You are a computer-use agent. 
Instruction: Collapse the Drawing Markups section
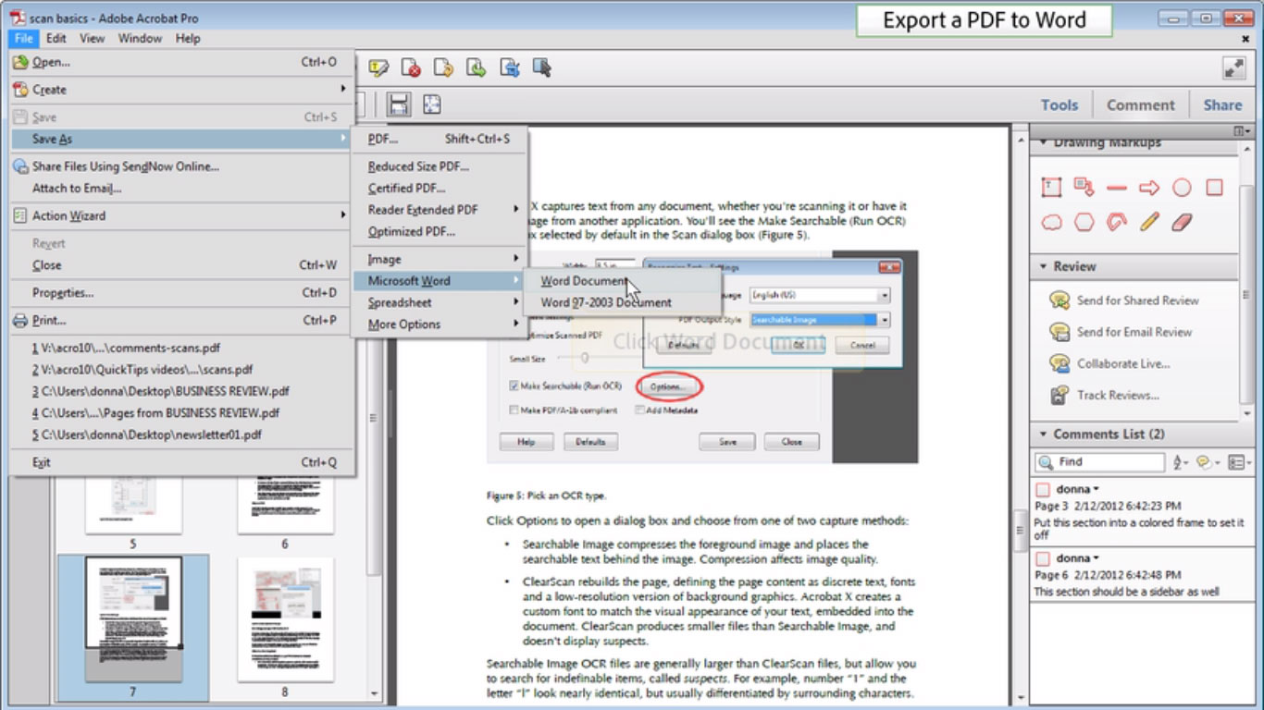tap(1043, 142)
